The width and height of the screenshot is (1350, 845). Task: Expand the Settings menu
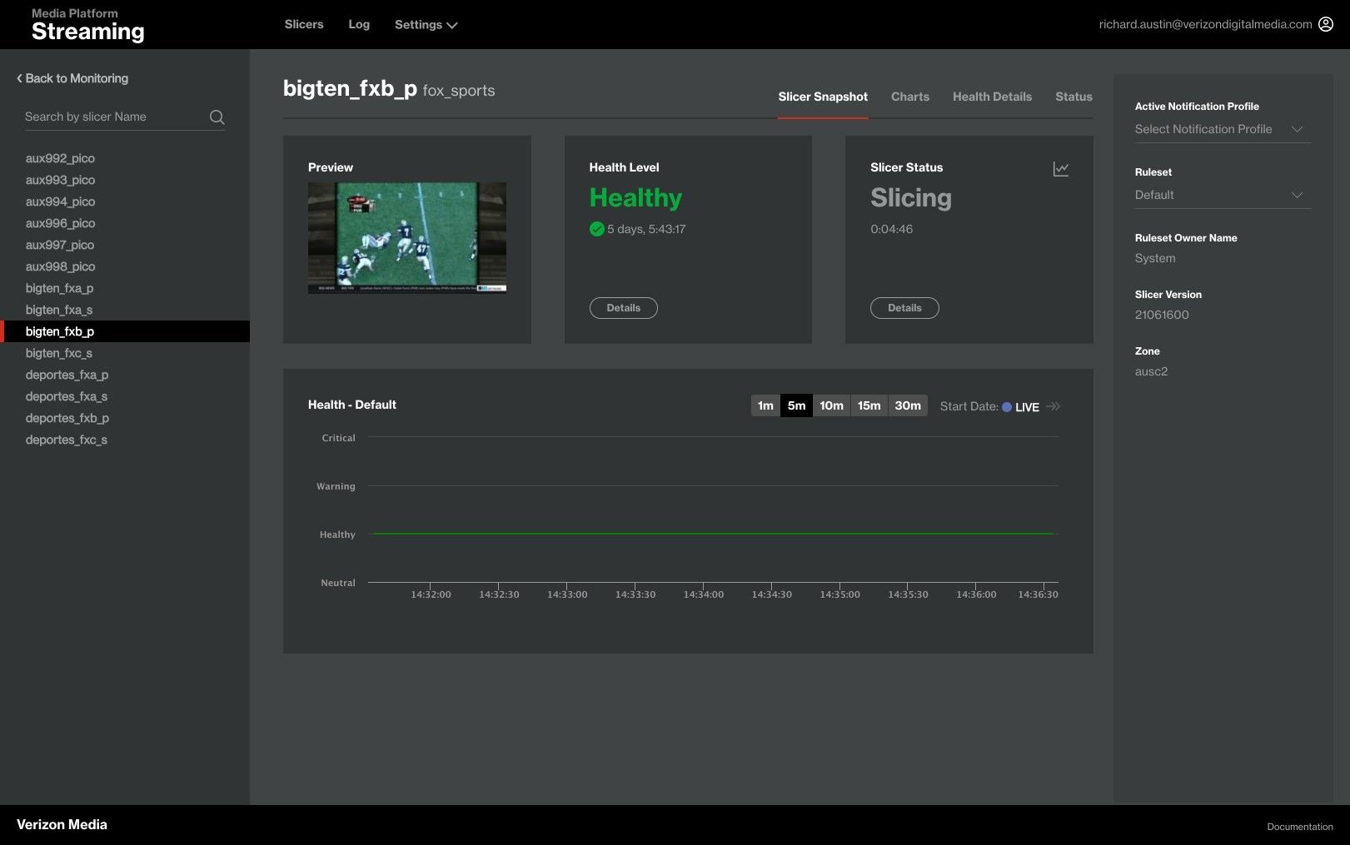pos(426,25)
